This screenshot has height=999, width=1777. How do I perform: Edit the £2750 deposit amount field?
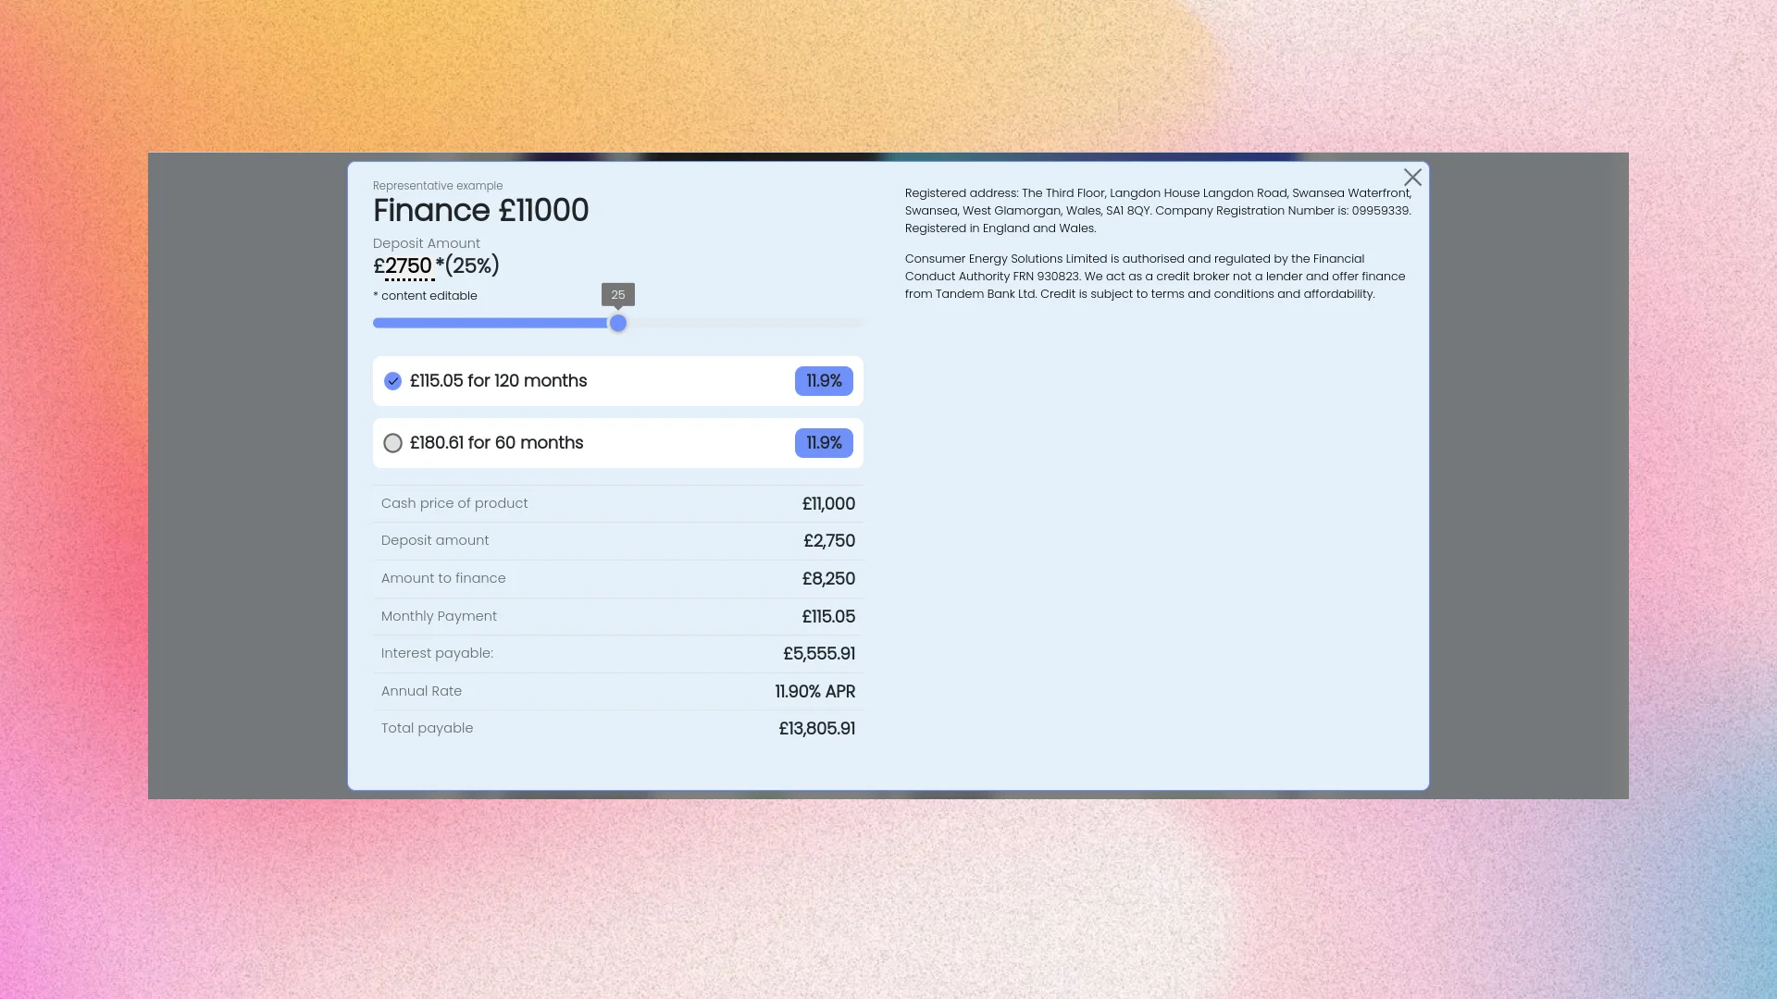coord(408,266)
